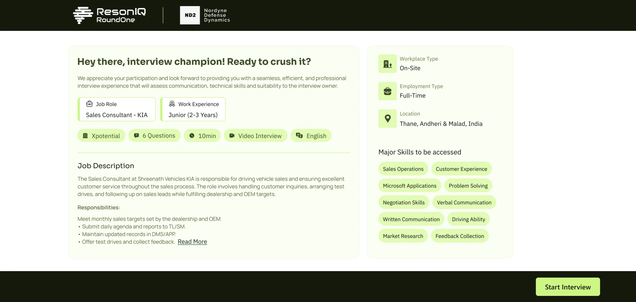Click the Workplace Type building icon
Screen dimensions: 636x302
pos(388,64)
